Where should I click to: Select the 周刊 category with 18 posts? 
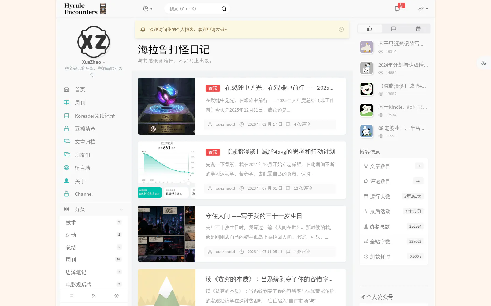94,260
